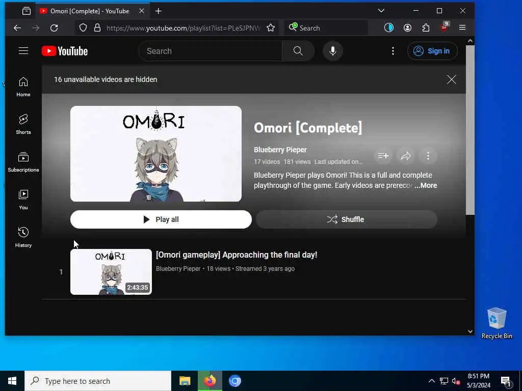The width and height of the screenshot is (522, 391).
Task: Select the Omori [Complete] - YouTube tab
Action: [x=93, y=11]
